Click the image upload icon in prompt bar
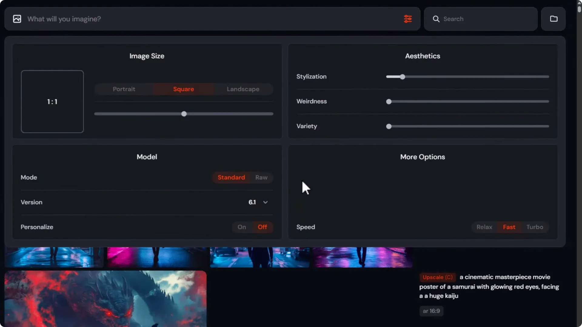The width and height of the screenshot is (582, 327). [17, 19]
